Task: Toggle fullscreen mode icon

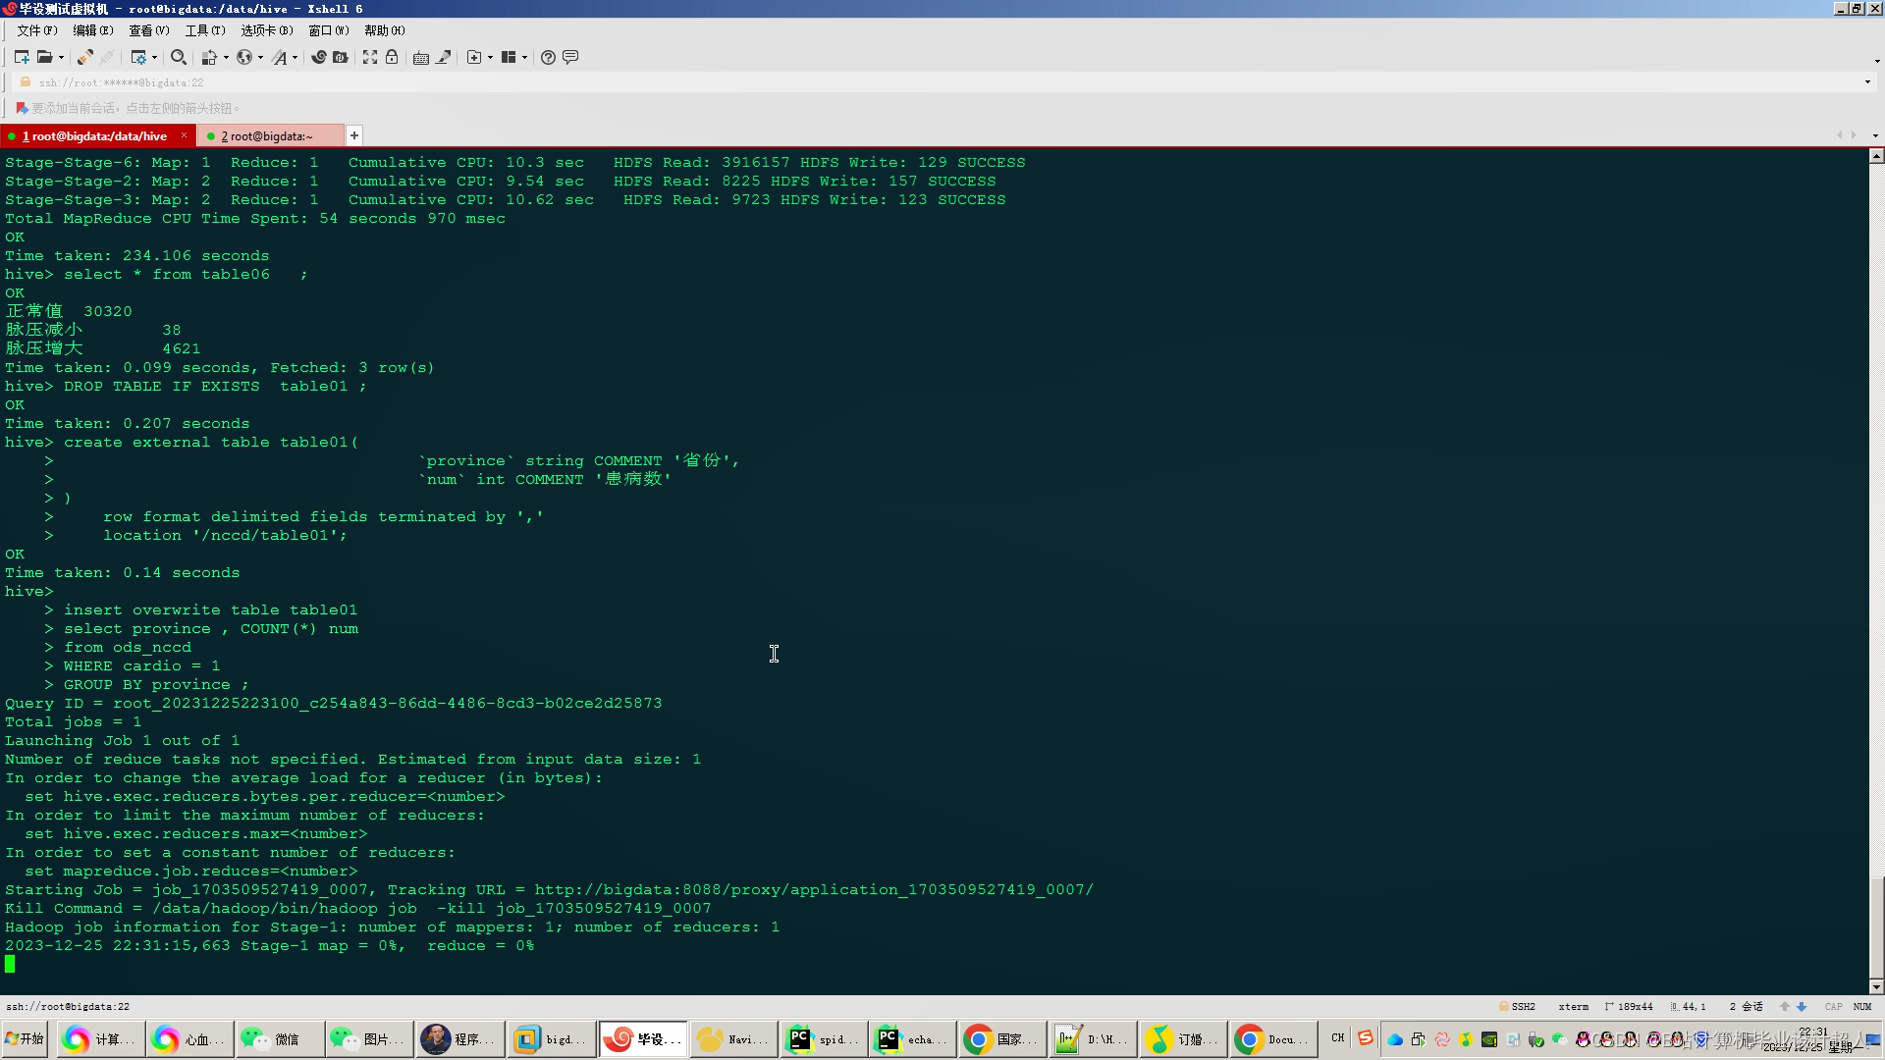Action: pyautogui.click(x=370, y=57)
